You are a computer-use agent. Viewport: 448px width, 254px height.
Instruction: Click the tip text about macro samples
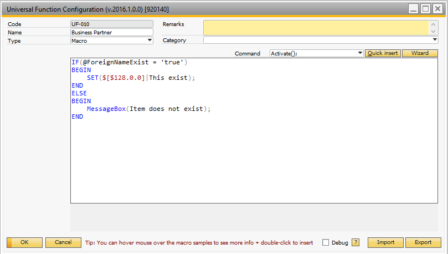(x=199, y=242)
